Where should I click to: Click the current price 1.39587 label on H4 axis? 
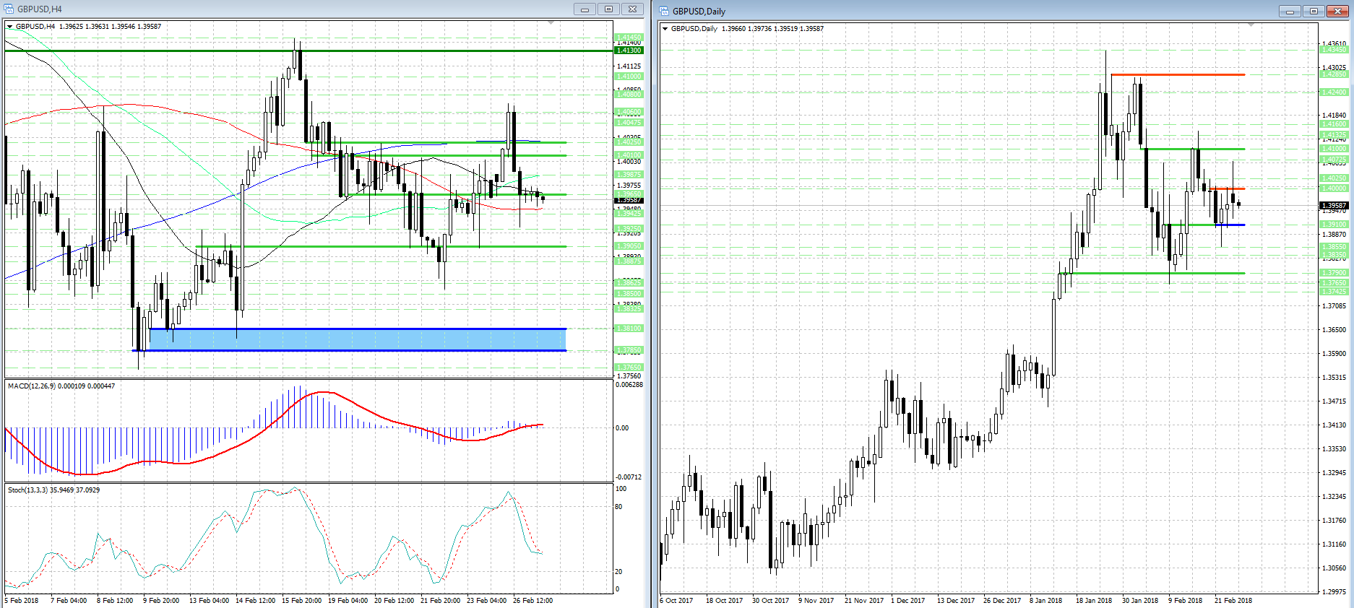(x=629, y=200)
